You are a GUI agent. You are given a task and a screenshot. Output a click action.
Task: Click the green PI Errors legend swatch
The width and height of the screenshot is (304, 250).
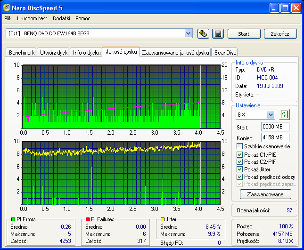(x=13, y=219)
